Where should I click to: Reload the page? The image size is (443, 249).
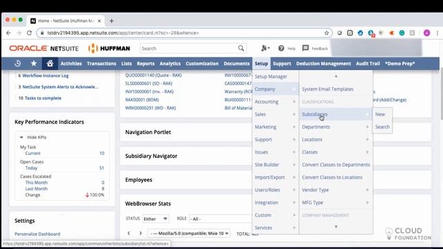[29, 33]
